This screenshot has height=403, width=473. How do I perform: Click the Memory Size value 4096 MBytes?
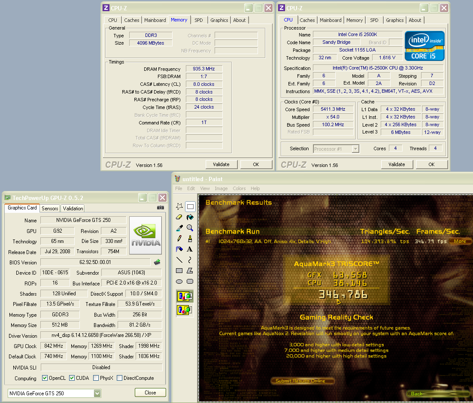click(151, 43)
